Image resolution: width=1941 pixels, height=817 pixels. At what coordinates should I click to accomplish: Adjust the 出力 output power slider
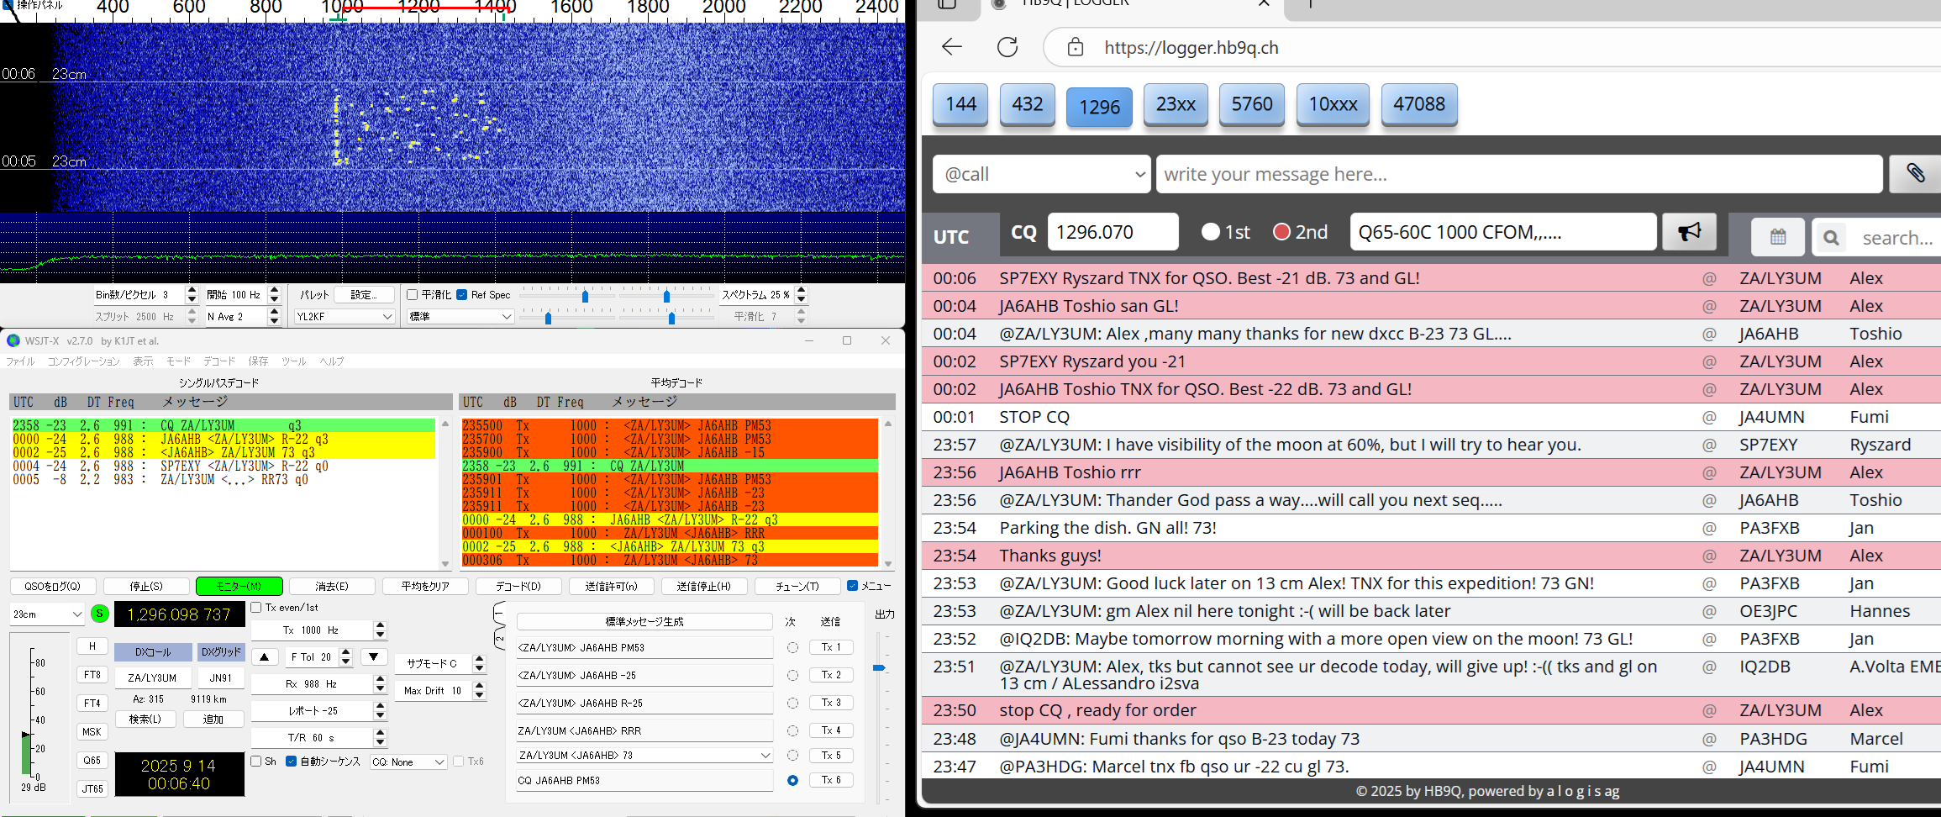(879, 667)
